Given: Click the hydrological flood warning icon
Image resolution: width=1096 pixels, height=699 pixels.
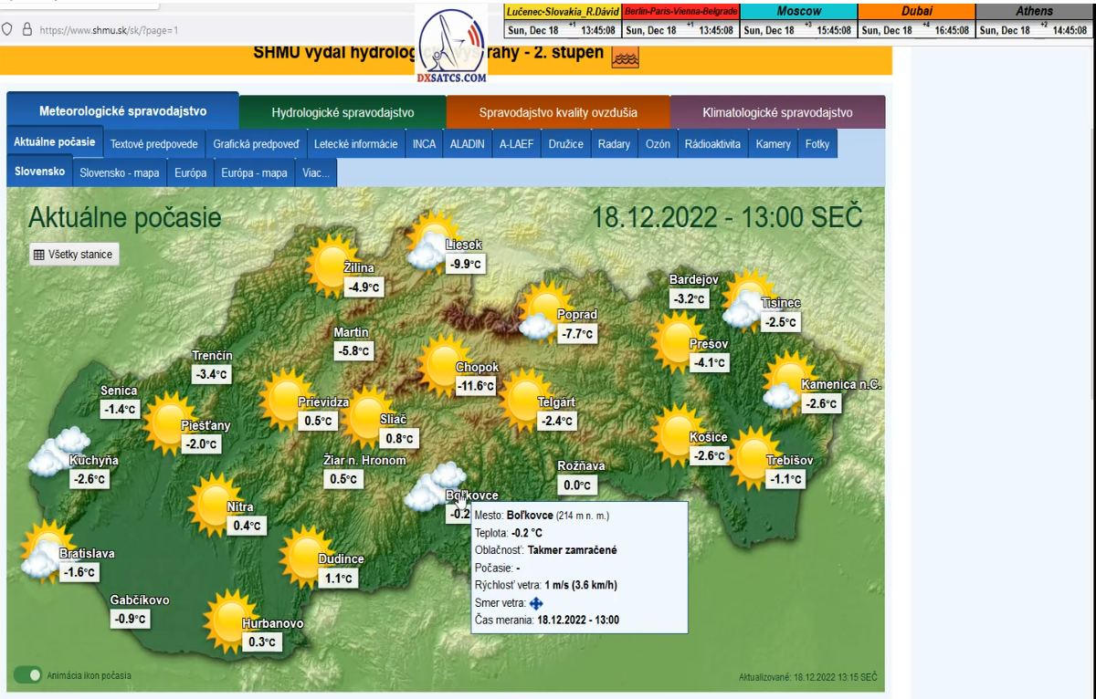Looking at the screenshot, I should (x=625, y=56).
